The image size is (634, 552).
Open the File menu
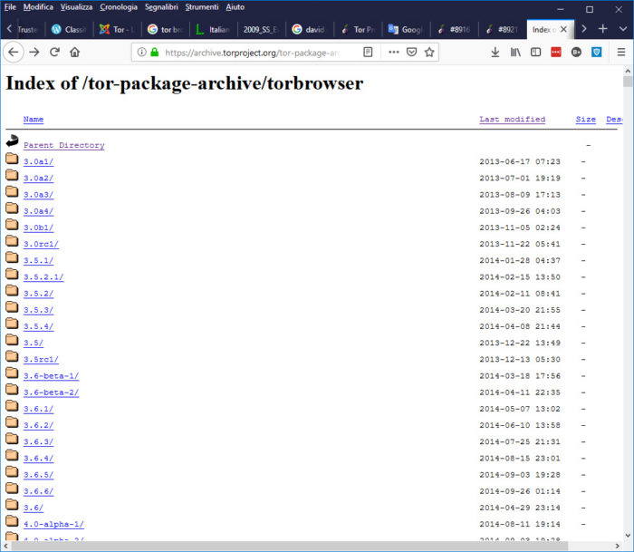pyautogui.click(x=10, y=7)
